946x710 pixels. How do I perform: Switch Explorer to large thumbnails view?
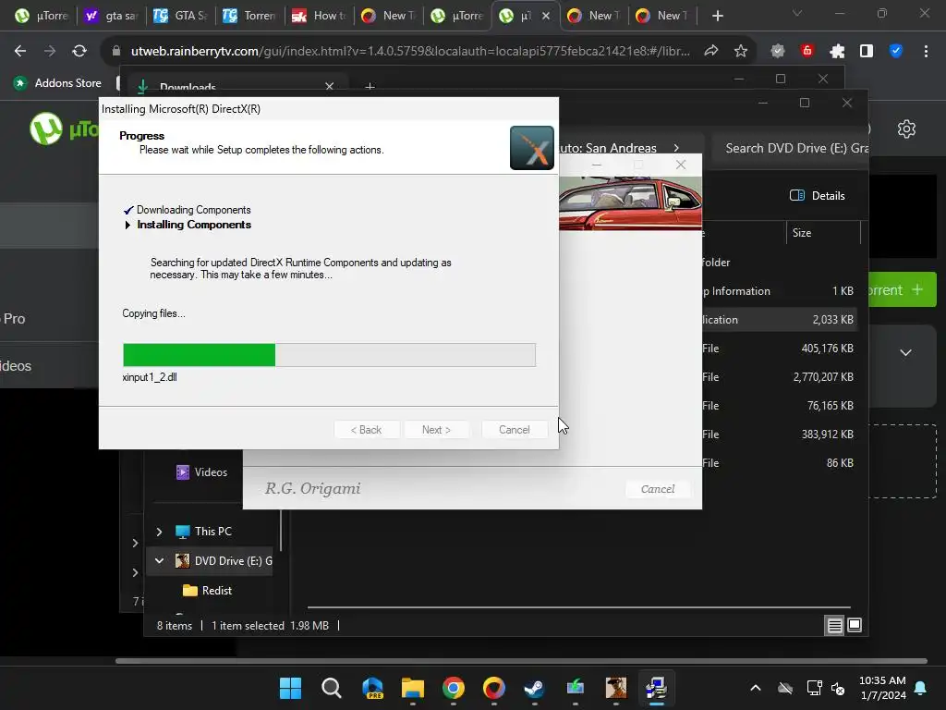pyautogui.click(x=855, y=626)
